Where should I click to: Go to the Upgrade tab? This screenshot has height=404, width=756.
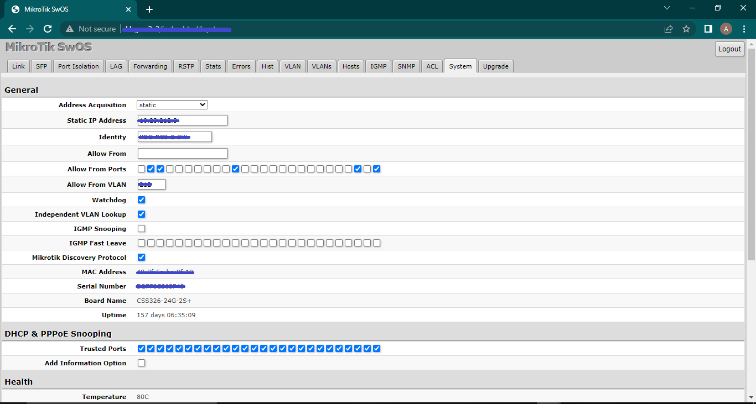(495, 66)
